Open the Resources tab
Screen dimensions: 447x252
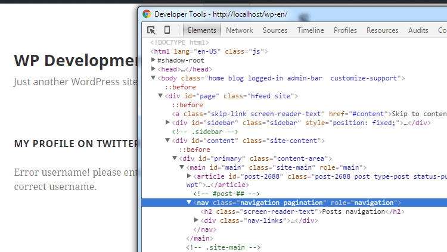pyautogui.click(x=382, y=30)
